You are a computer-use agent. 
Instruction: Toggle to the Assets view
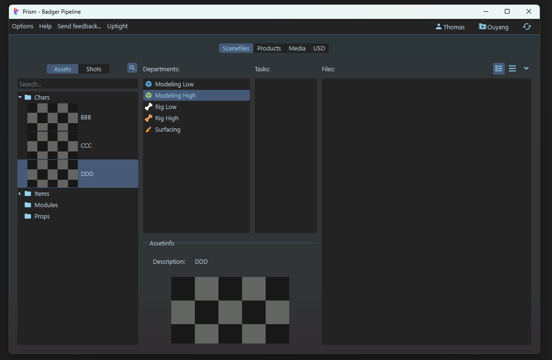tap(62, 69)
